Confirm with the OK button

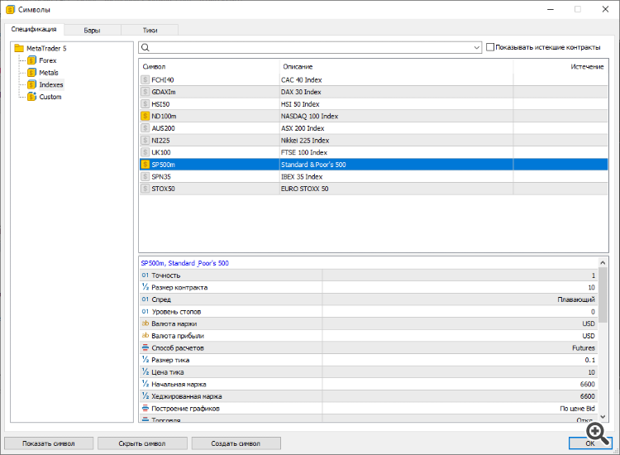590,443
